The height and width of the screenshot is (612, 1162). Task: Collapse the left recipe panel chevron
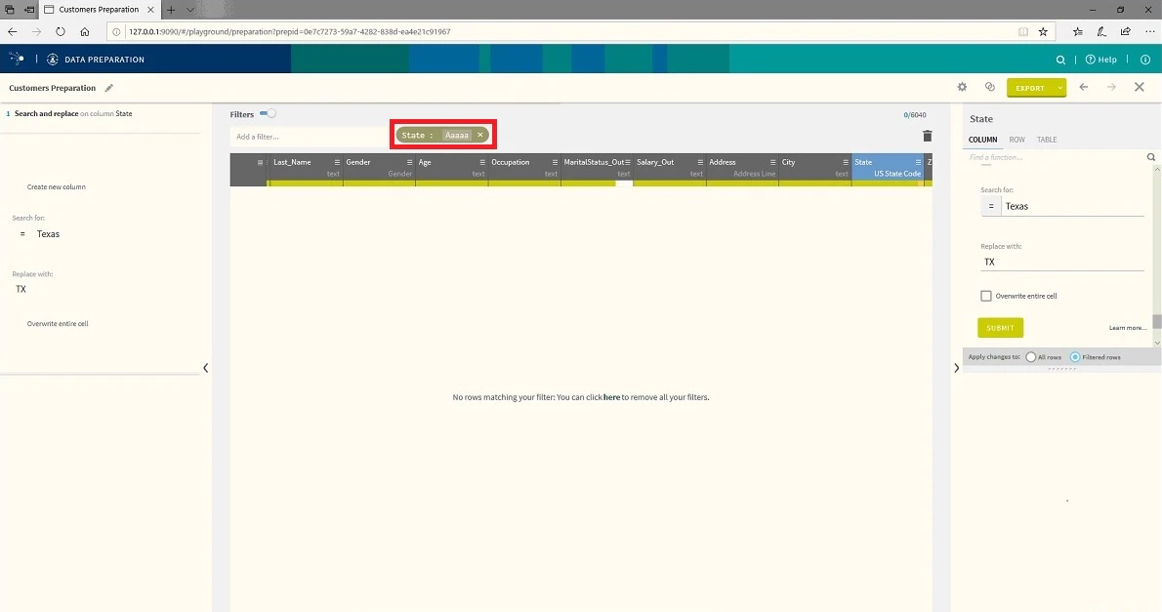(x=205, y=368)
